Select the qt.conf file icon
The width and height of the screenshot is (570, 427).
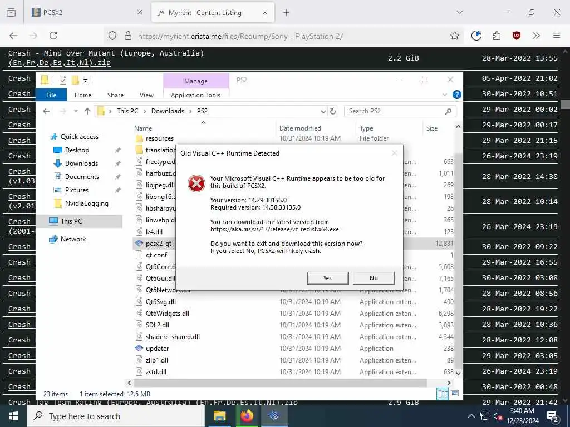click(x=139, y=255)
